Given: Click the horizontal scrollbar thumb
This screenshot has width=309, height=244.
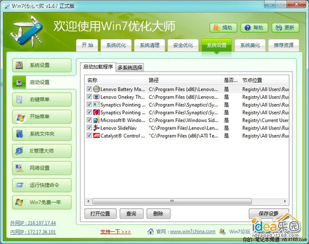Looking at the screenshot, I should coord(172,201).
